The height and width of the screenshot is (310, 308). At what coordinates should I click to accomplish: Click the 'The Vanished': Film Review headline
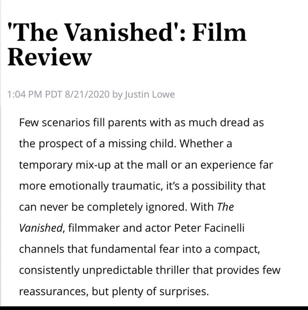click(127, 44)
